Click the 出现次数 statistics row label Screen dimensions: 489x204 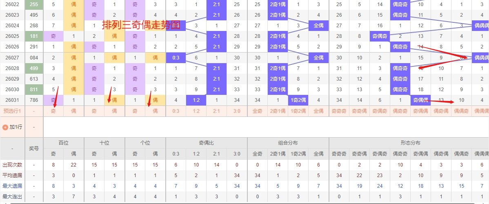(x=12, y=165)
